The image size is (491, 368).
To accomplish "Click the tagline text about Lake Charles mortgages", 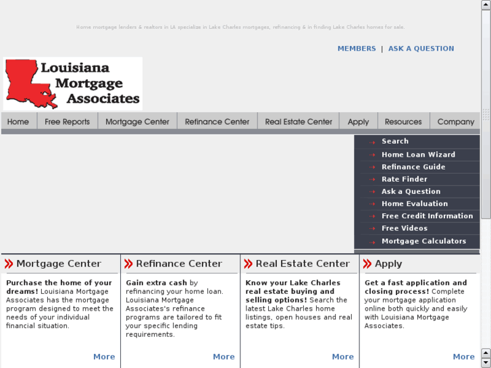I will (240, 27).
